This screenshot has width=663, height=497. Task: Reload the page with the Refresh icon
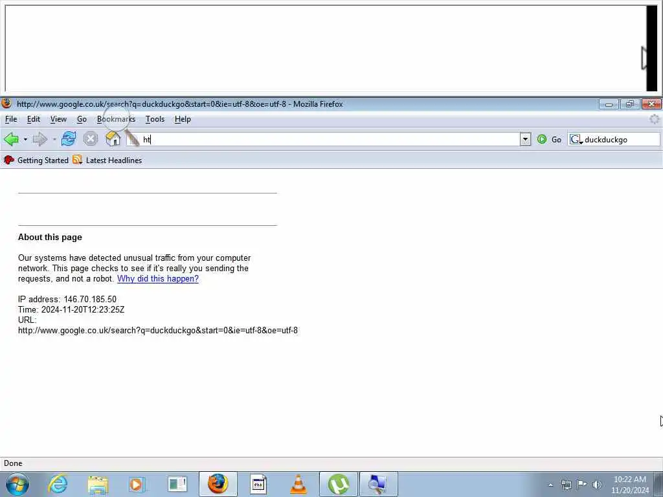pyautogui.click(x=69, y=138)
